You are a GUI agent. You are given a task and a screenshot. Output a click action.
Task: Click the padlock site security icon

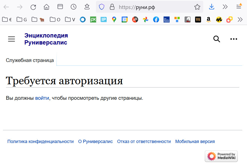pos(112,7)
